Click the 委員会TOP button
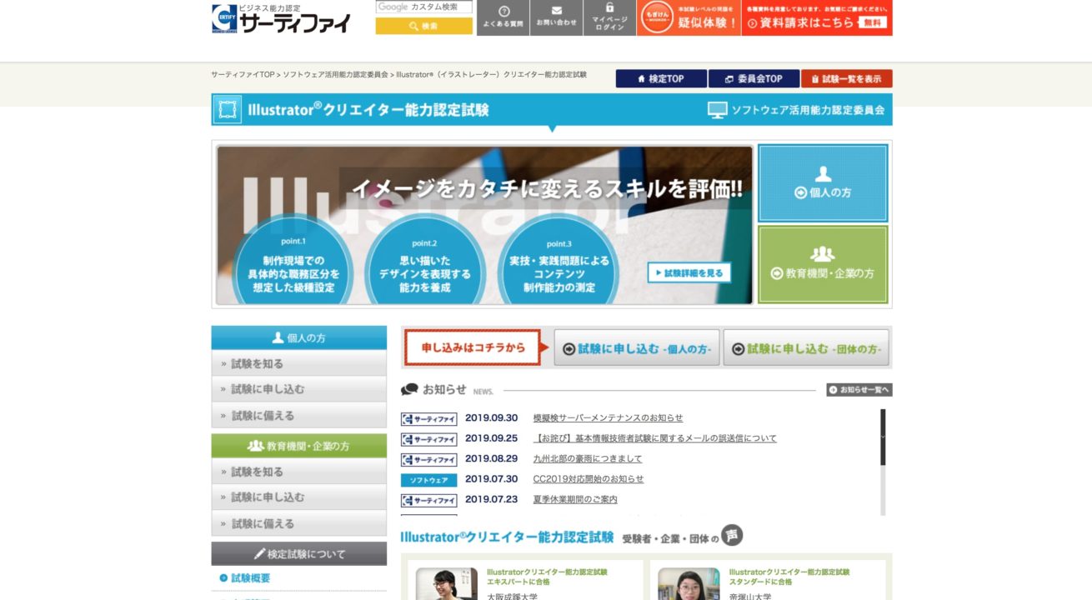 [x=754, y=78]
